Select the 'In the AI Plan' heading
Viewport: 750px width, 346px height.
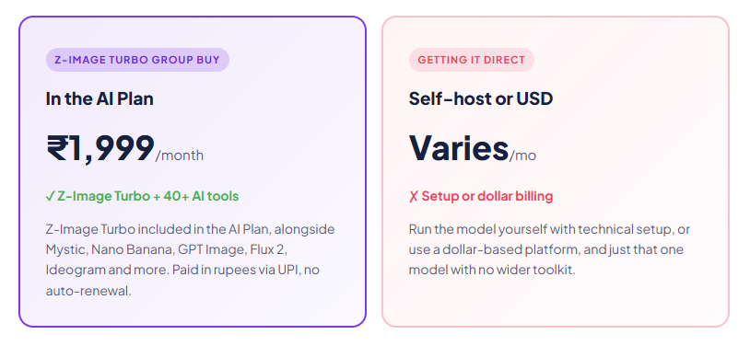[x=100, y=99]
